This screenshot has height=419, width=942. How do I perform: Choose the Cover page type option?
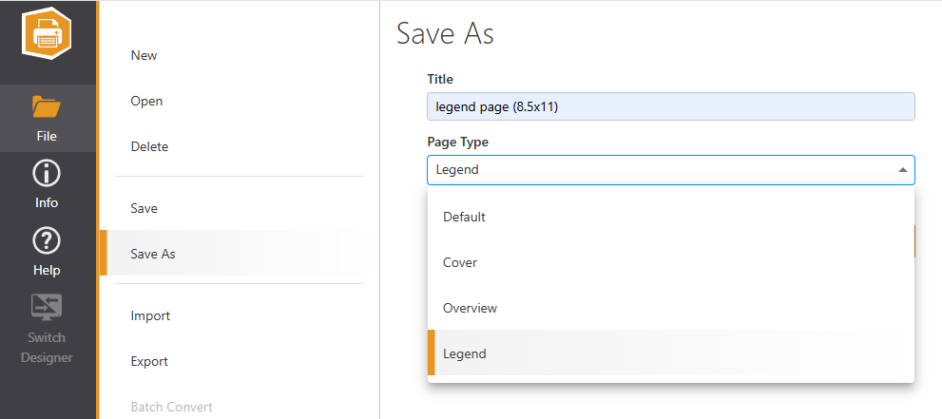[670, 262]
